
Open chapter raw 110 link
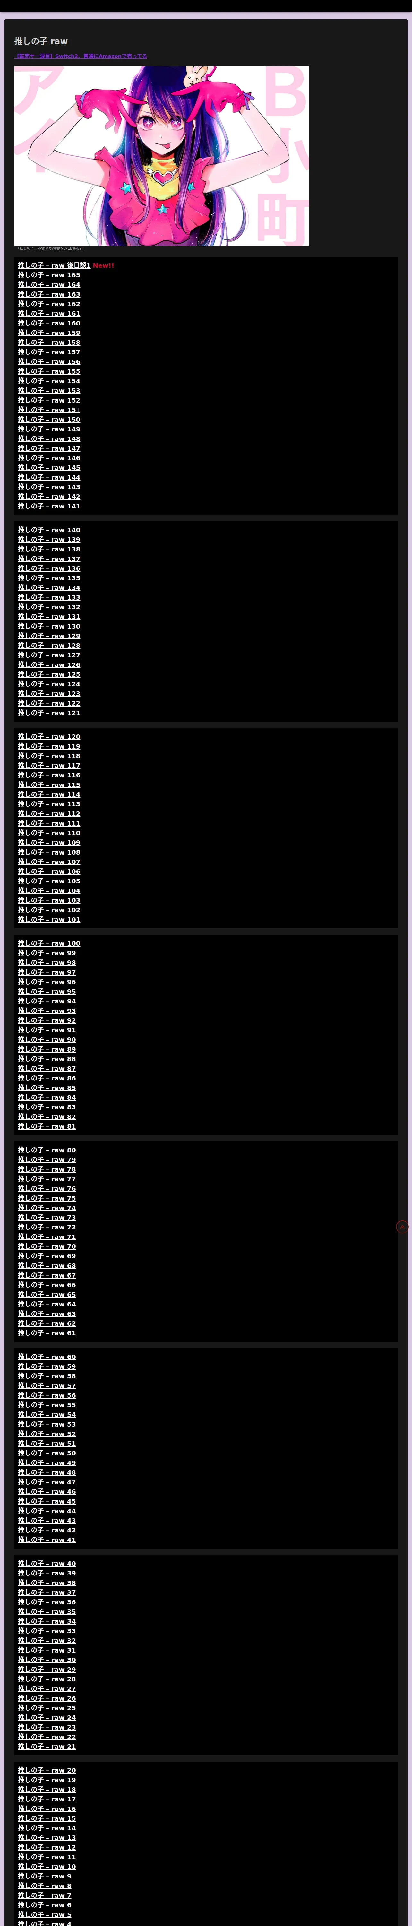click(x=48, y=833)
